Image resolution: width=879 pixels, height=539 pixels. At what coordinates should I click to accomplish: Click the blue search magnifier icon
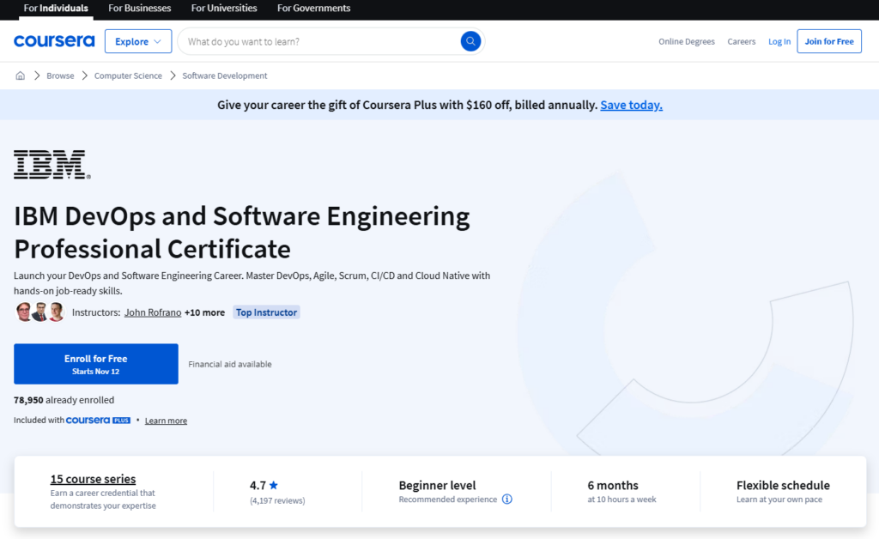(470, 41)
